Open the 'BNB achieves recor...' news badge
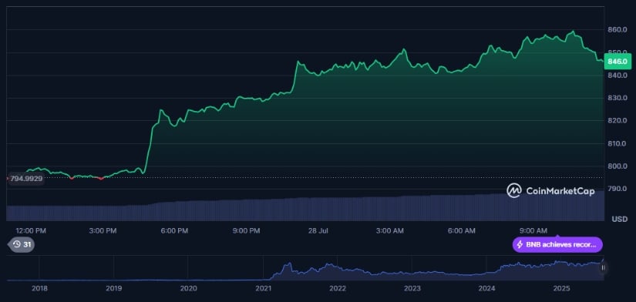Image resolution: width=636 pixels, height=302 pixels. (557, 245)
